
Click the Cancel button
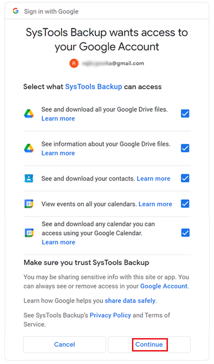click(x=64, y=344)
